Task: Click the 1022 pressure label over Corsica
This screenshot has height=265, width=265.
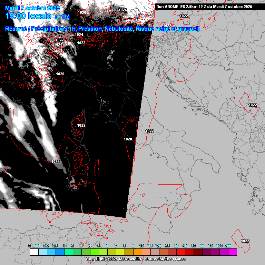Action: click(81, 125)
